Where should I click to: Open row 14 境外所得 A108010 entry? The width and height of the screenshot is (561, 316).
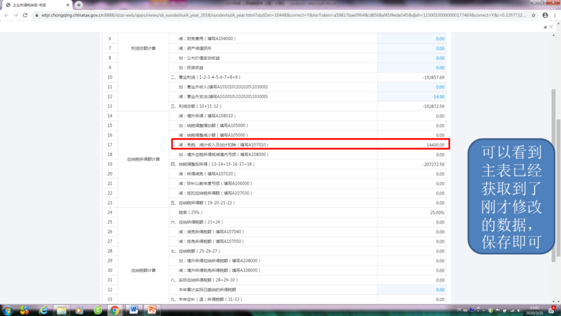click(x=207, y=116)
